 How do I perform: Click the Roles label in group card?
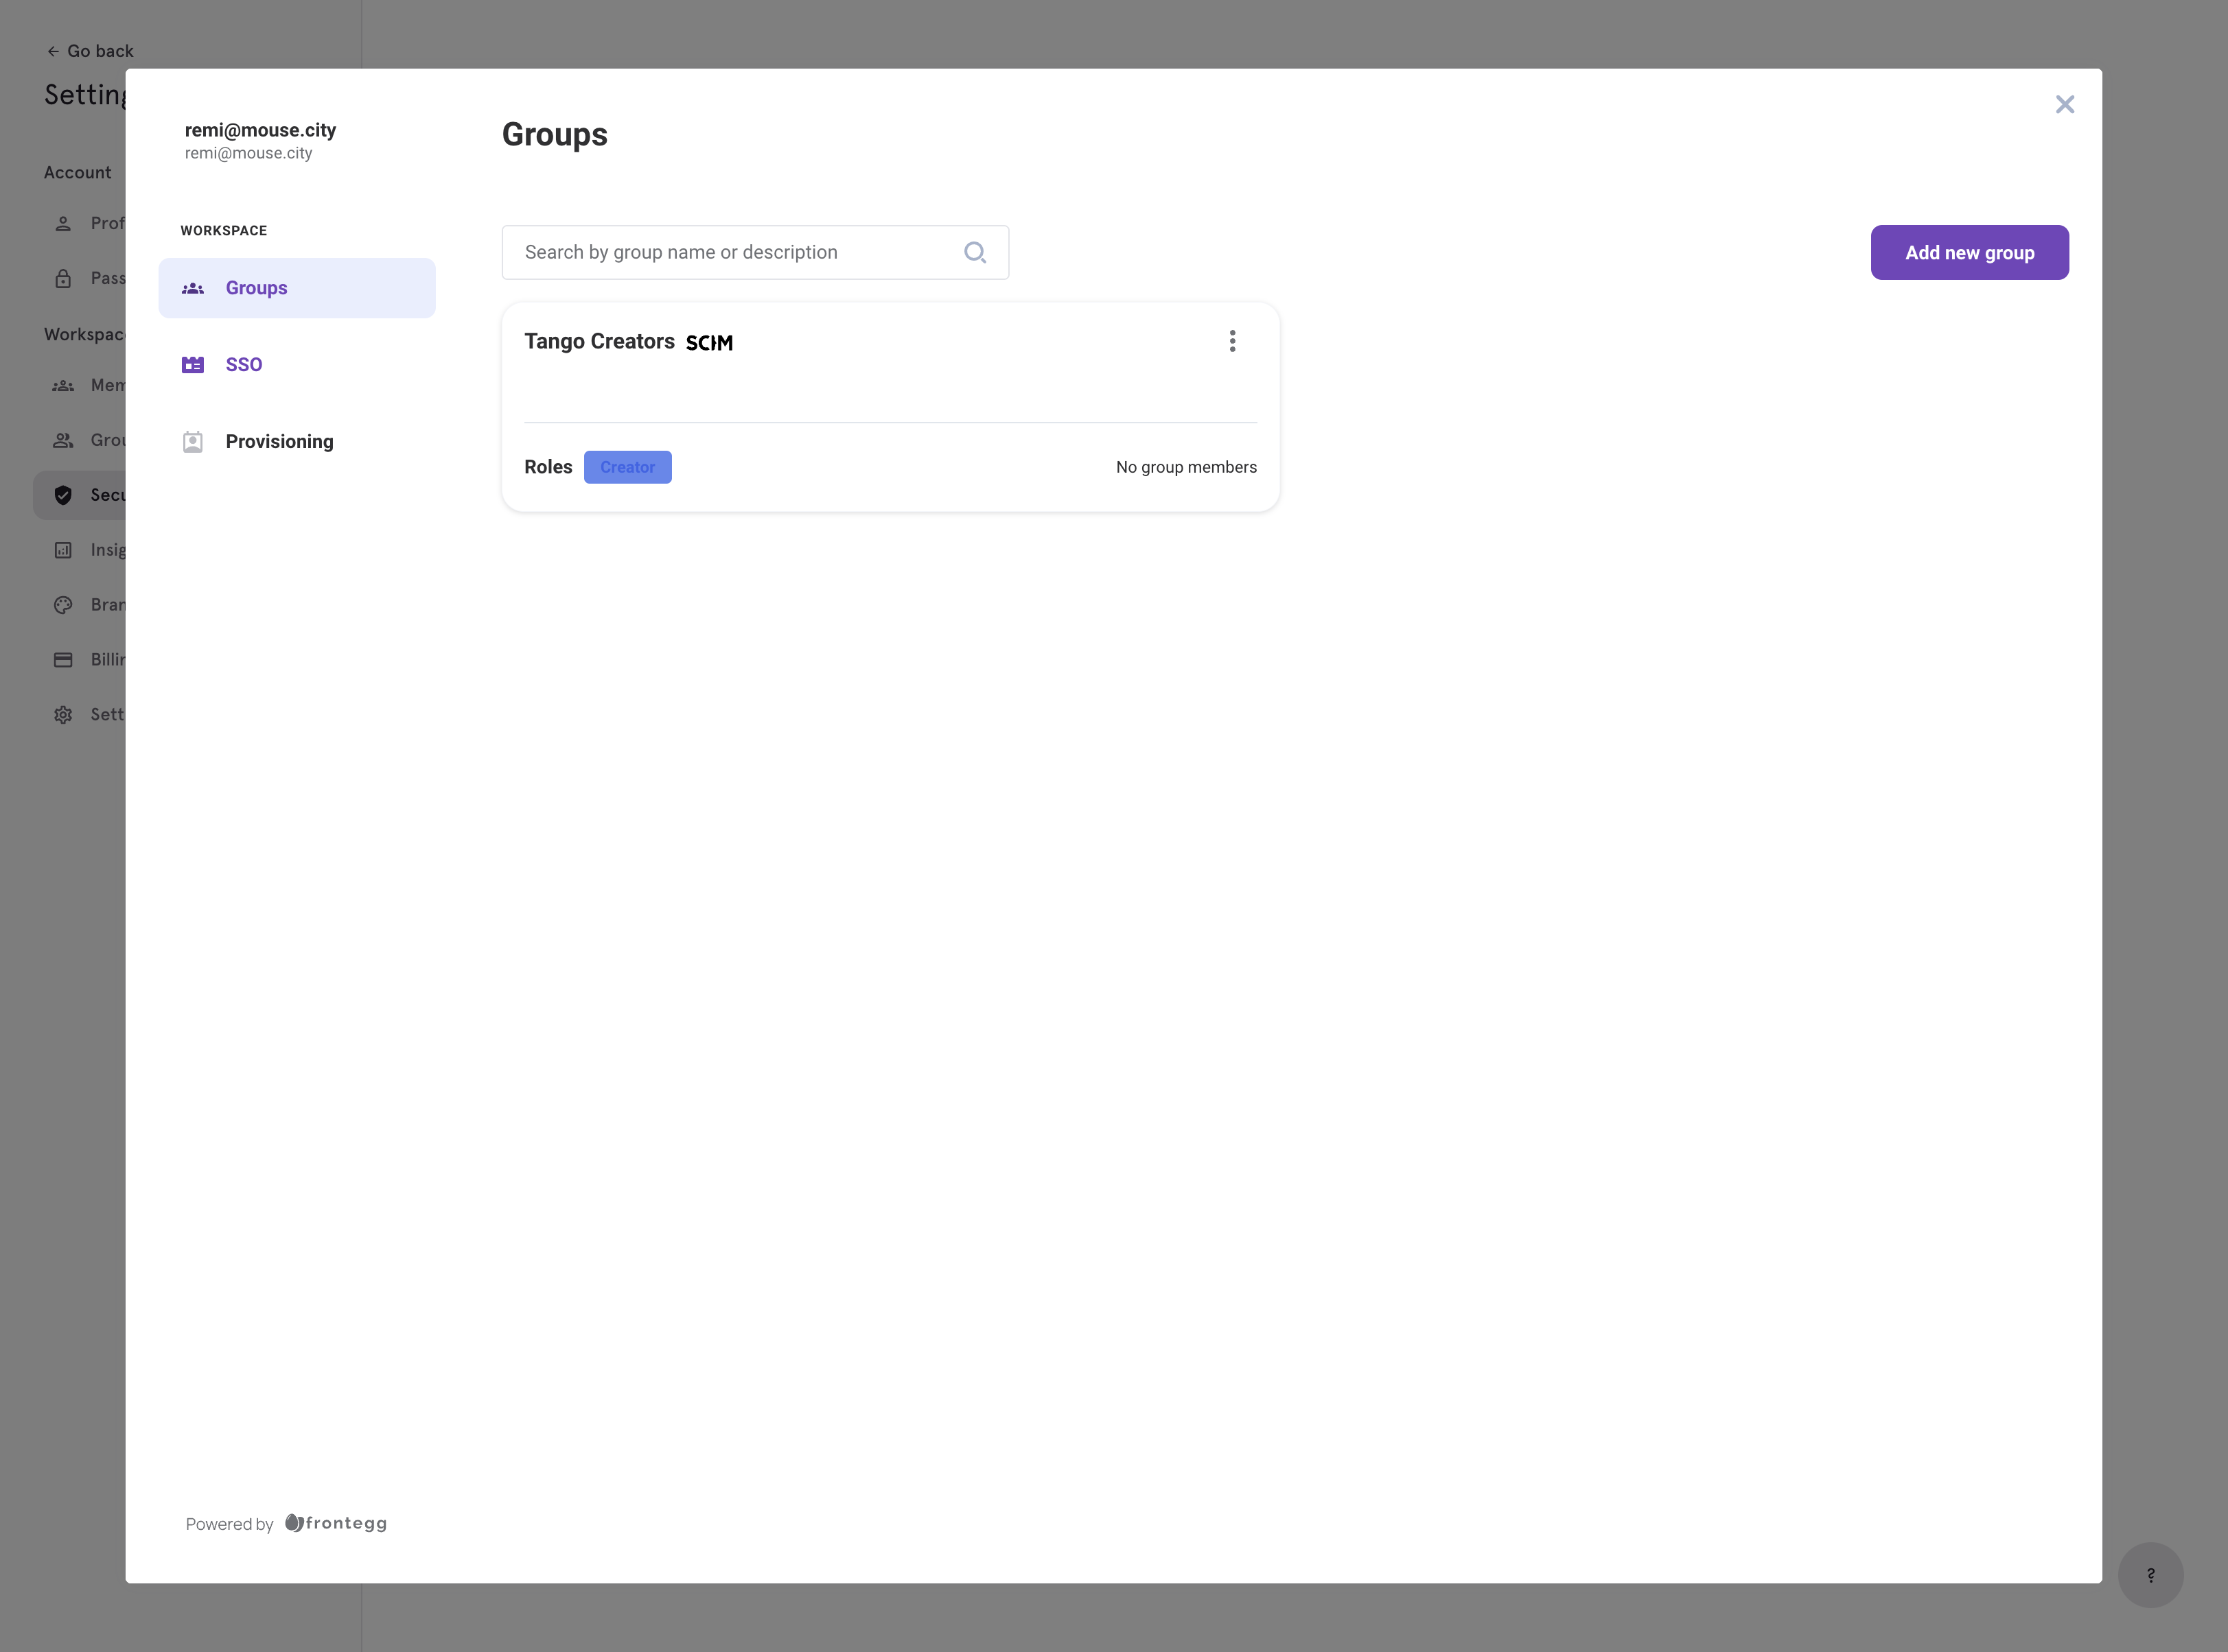pos(548,467)
